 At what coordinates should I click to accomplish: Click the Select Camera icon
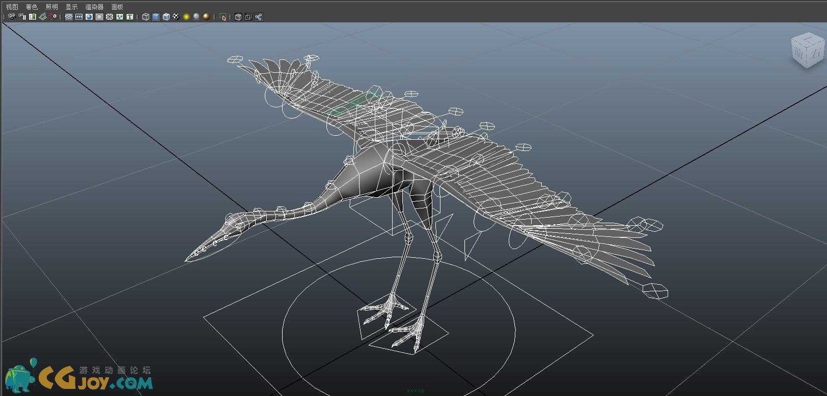12,17
